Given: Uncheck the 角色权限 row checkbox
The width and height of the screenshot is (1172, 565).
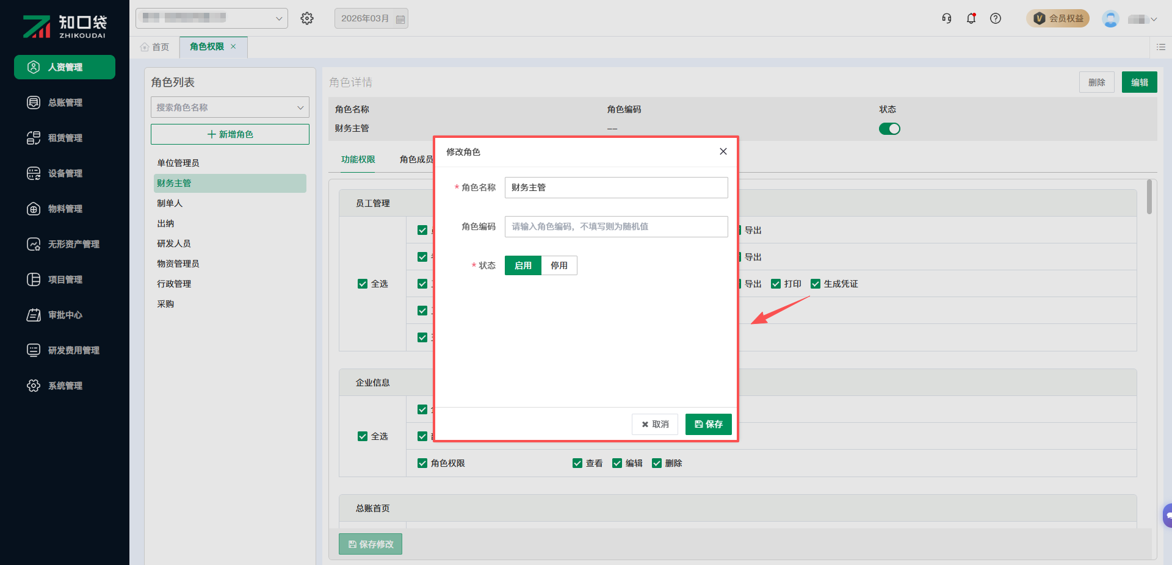Looking at the screenshot, I should coord(422,463).
